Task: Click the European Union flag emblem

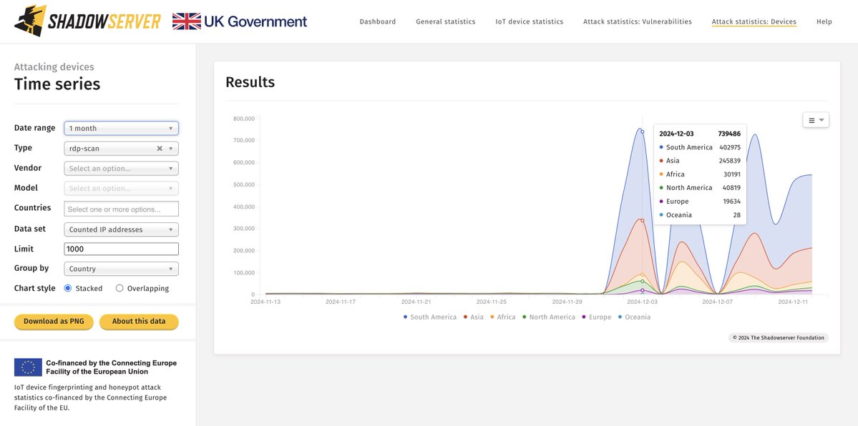Action: pos(28,367)
